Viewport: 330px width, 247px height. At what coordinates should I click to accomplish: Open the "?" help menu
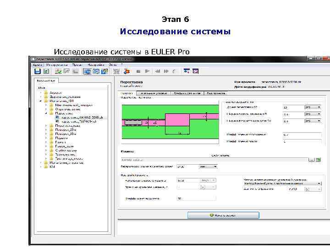pos(121,65)
